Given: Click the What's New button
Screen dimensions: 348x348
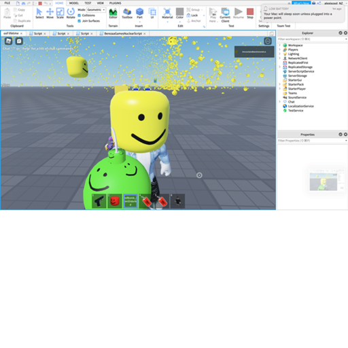Looking at the screenshot, I should point(301,3).
